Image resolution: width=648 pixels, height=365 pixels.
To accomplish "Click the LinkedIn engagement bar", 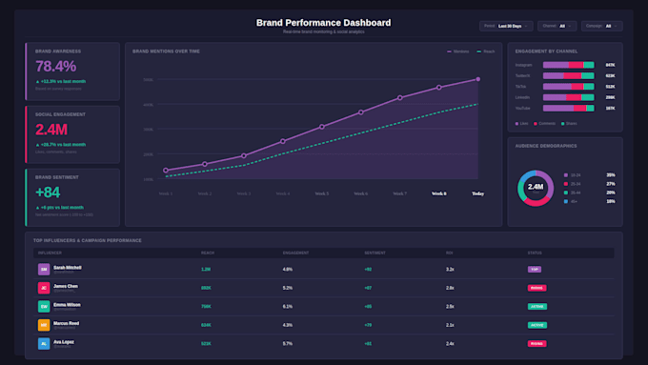I will pyautogui.click(x=568, y=97).
